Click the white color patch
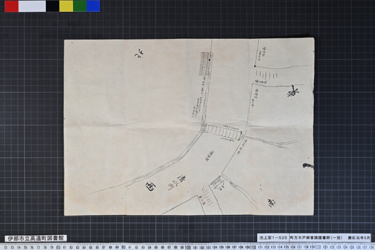The width and height of the screenshot is (375, 250). (32, 6)
